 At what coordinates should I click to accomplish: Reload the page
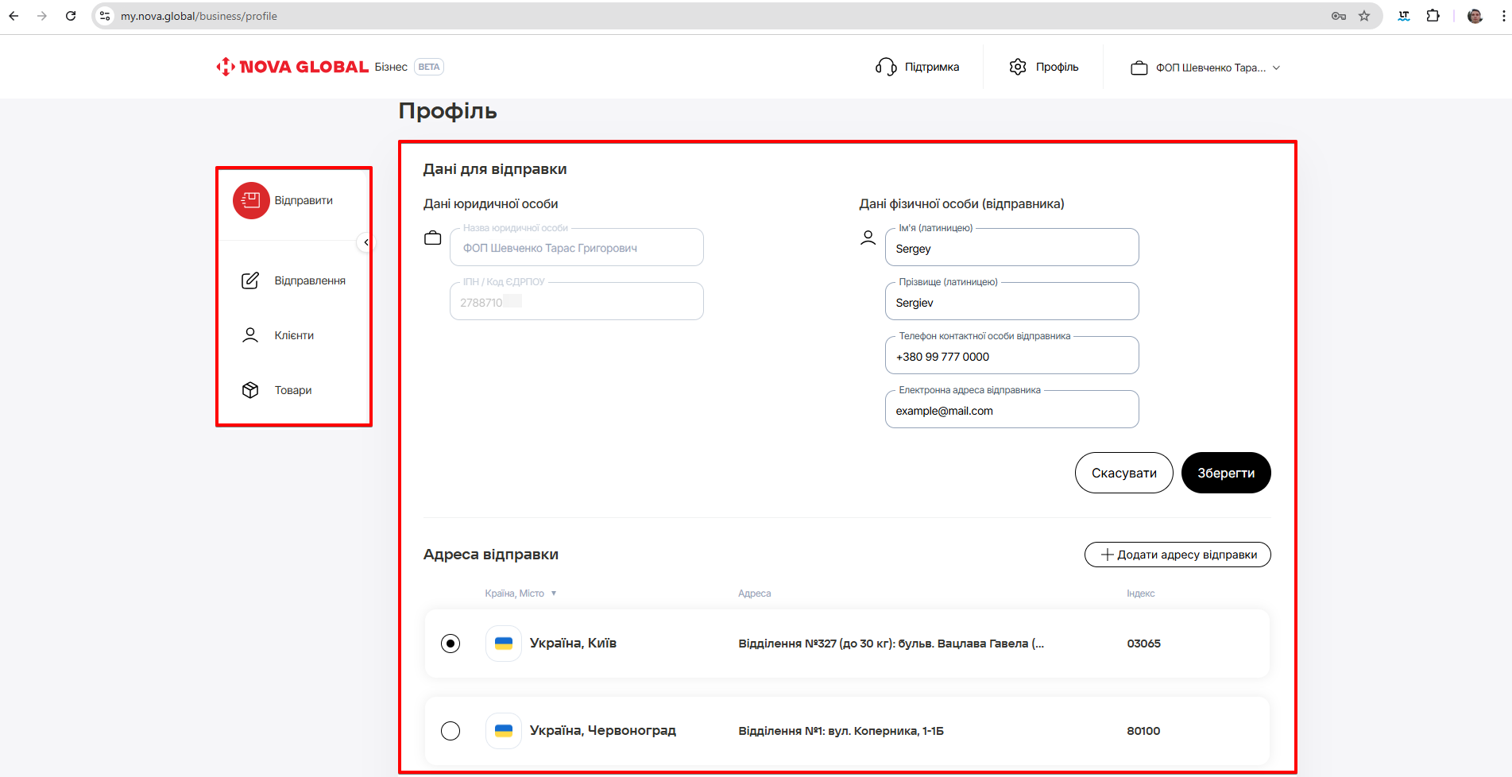click(x=71, y=16)
